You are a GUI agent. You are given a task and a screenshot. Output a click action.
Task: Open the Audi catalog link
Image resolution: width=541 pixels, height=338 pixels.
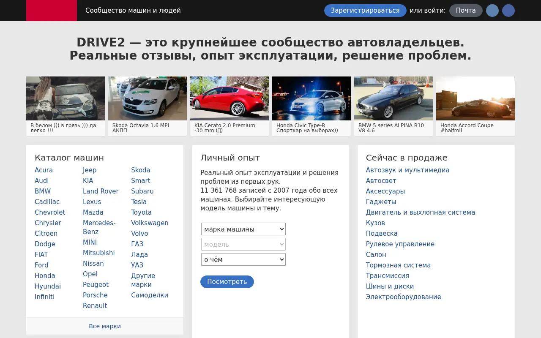click(x=41, y=181)
